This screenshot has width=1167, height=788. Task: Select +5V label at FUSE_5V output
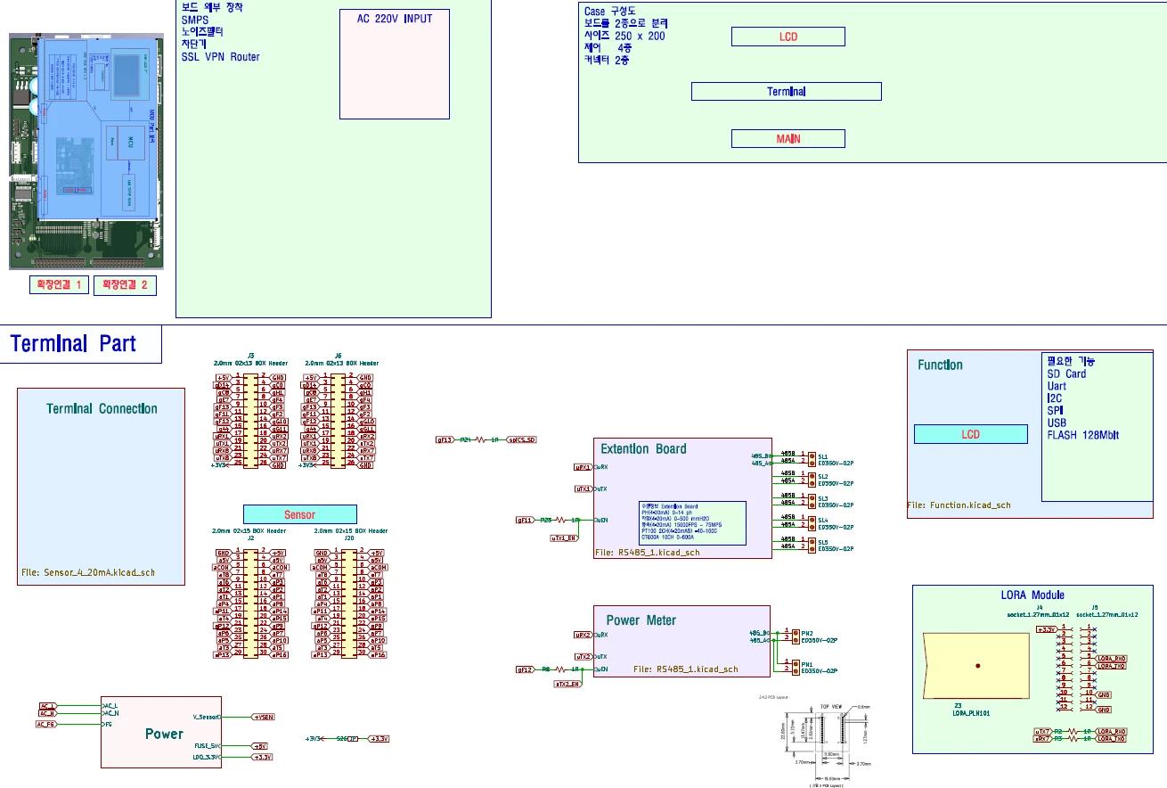(x=259, y=746)
